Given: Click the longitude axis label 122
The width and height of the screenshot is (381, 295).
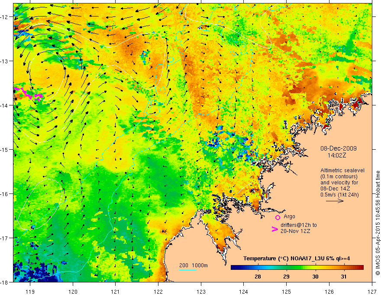Looking at the screenshot, I should pyautogui.click(x=158, y=292).
